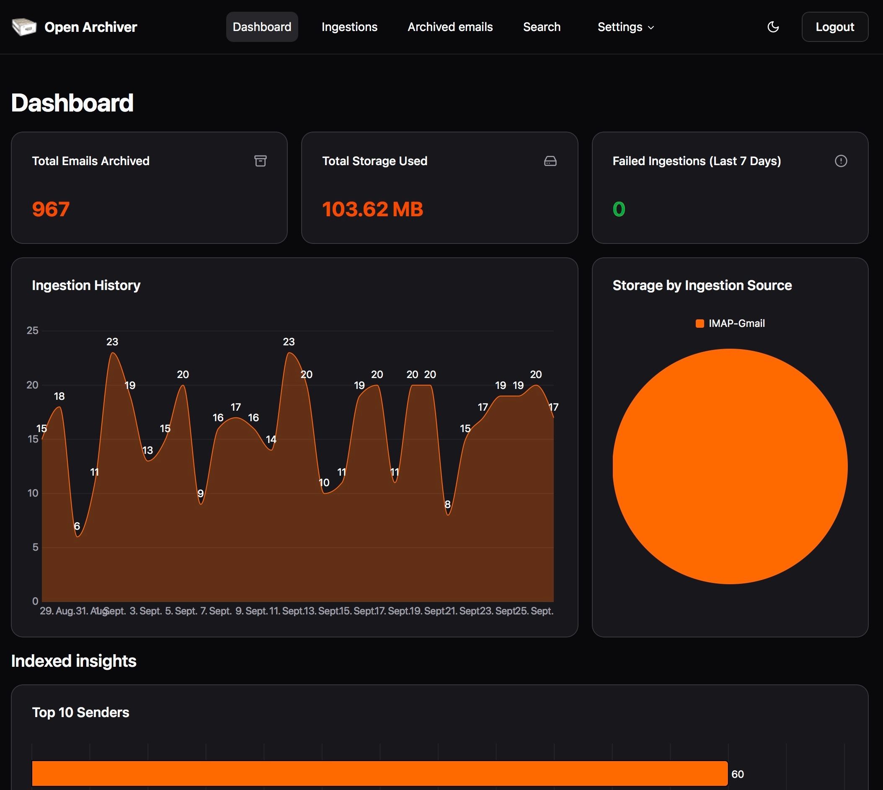The image size is (883, 790).
Task: Click the archive box icon on Total Emails card
Action: tap(260, 161)
